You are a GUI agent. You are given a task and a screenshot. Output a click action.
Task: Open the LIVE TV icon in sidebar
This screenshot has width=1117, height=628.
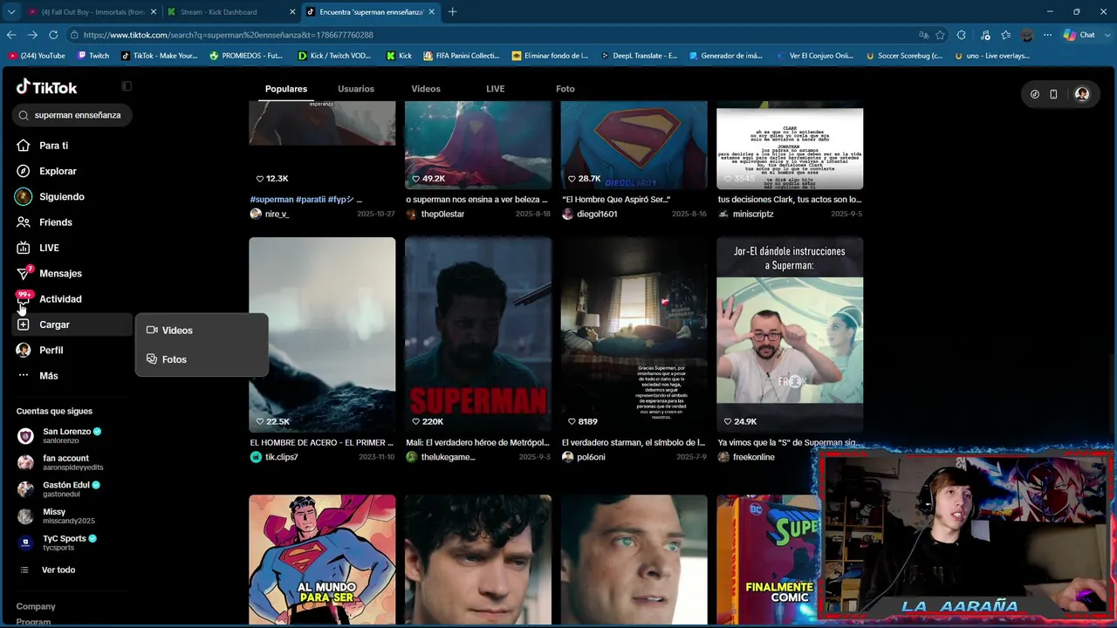click(24, 248)
